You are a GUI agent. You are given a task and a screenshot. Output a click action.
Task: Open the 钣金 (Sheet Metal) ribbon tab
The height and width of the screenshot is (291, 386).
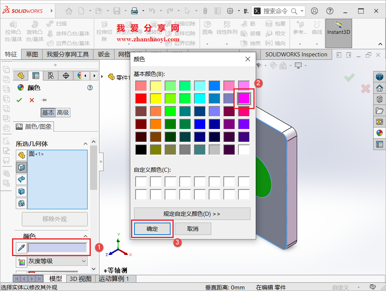(x=104, y=54)
